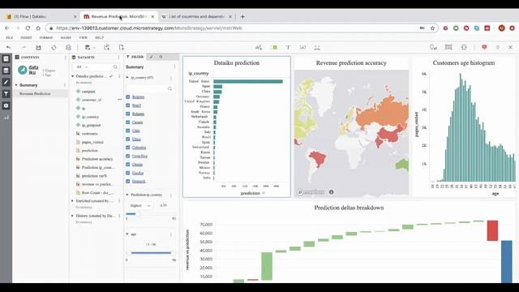
Task: Open the Highest dropdown in the prediction filter
Action: (139, 205)
